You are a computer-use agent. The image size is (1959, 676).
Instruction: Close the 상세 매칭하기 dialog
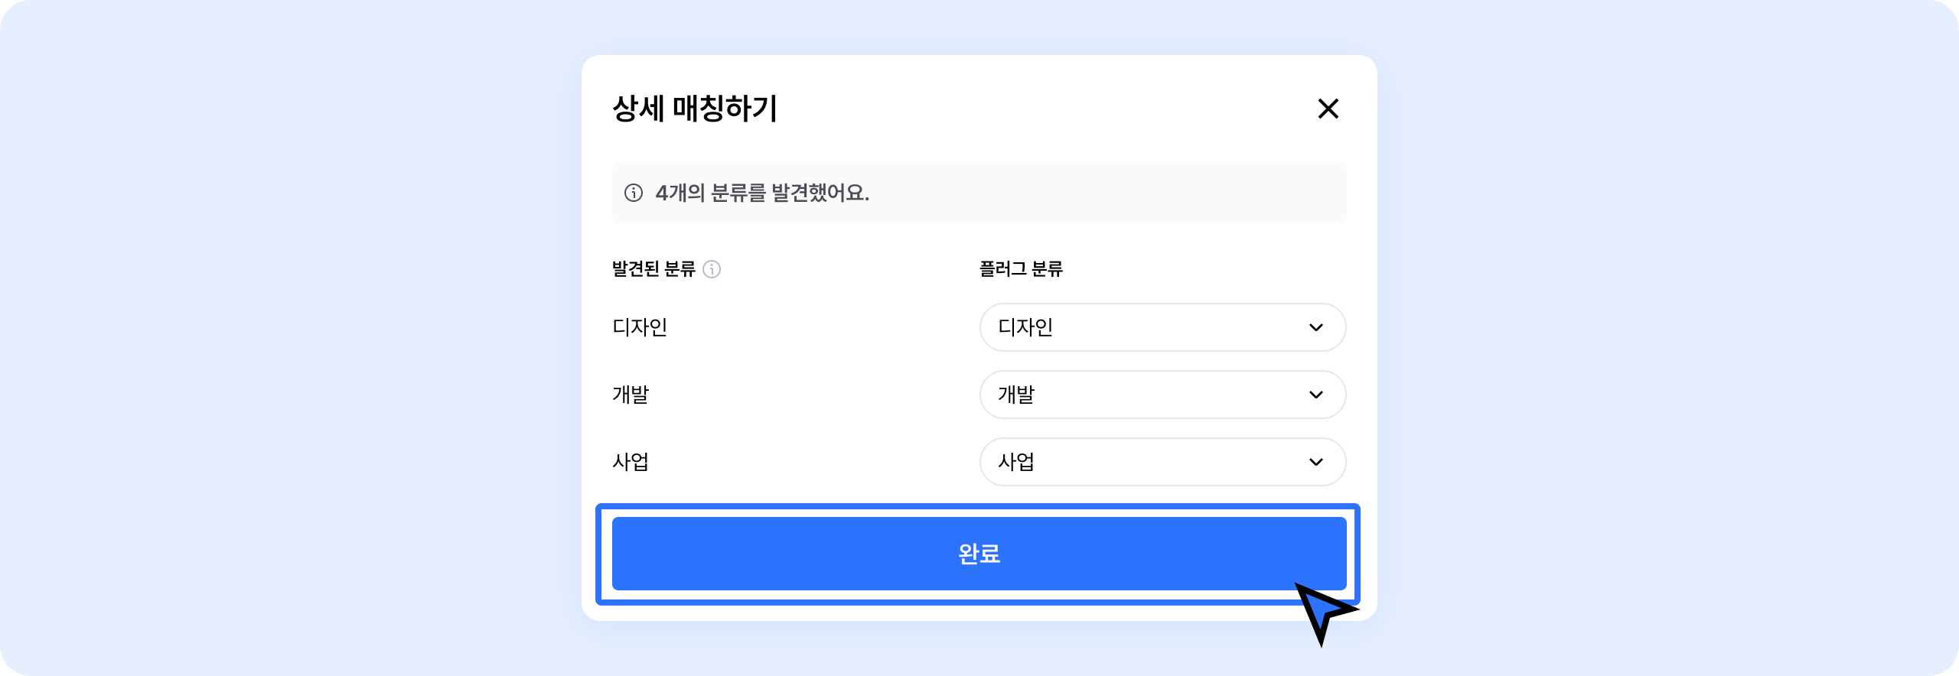pyautogui.click(x=1328, y=109)
